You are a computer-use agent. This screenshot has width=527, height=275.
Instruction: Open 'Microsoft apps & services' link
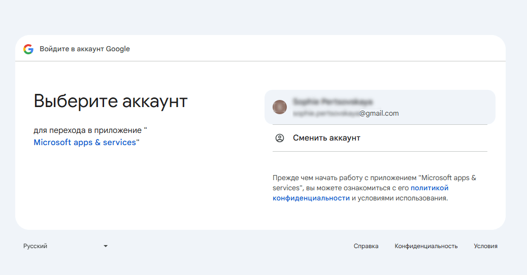tap(85, 143)
